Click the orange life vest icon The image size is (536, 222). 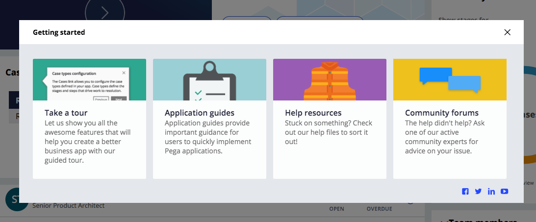(330, 81)
